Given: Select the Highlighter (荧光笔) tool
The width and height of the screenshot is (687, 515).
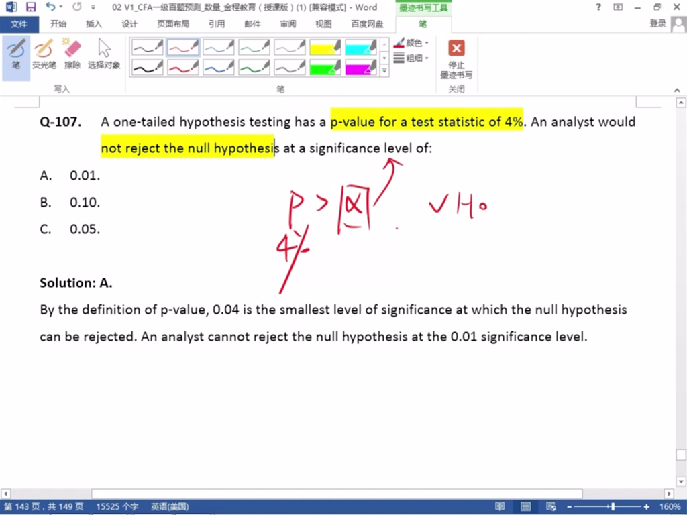Looking at the screenshot, I should [44, 56].
